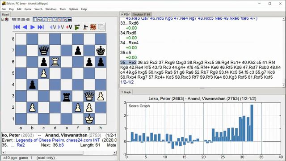Open the PGN window toolbar icon
This screenshot has height=161, width=286.
tap(40, 20)
